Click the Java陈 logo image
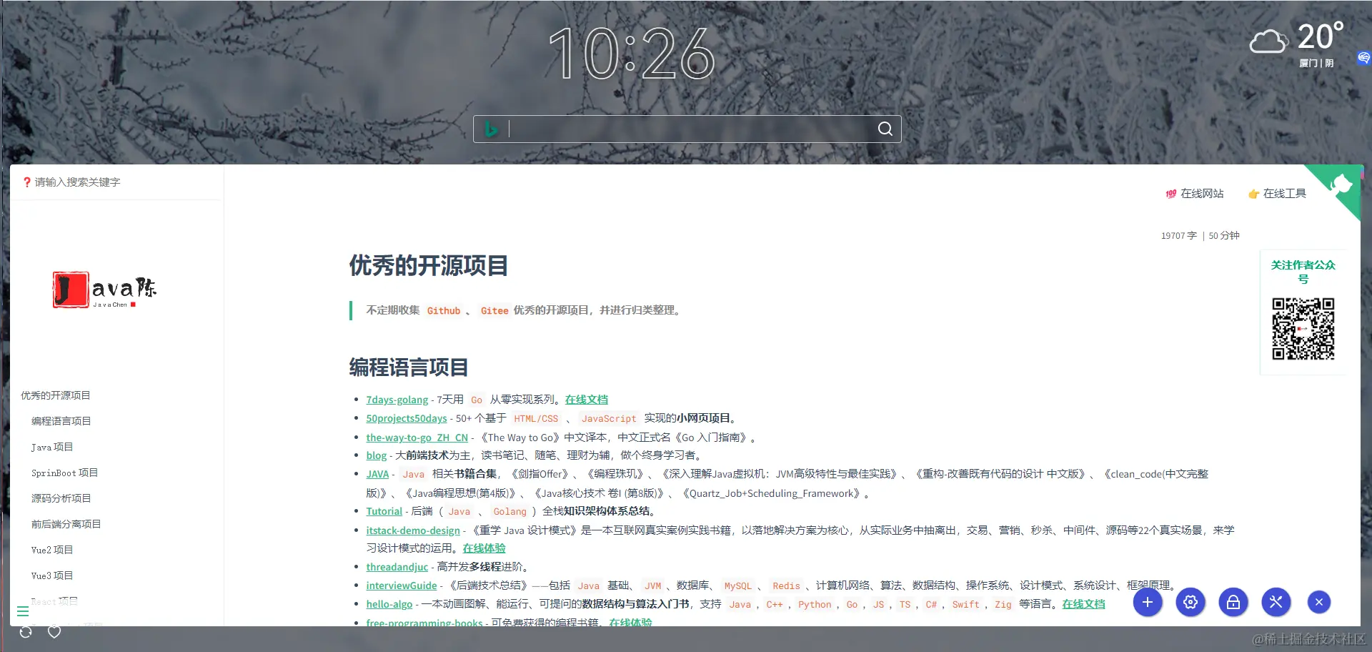The height and width of the screenshot is (652, 1372). [x=104, y=290]
